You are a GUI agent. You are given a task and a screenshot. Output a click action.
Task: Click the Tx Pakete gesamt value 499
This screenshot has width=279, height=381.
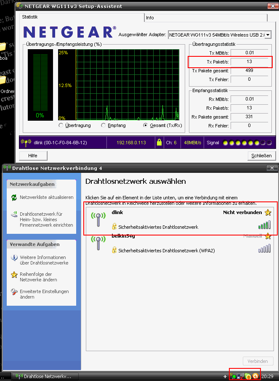249,71
